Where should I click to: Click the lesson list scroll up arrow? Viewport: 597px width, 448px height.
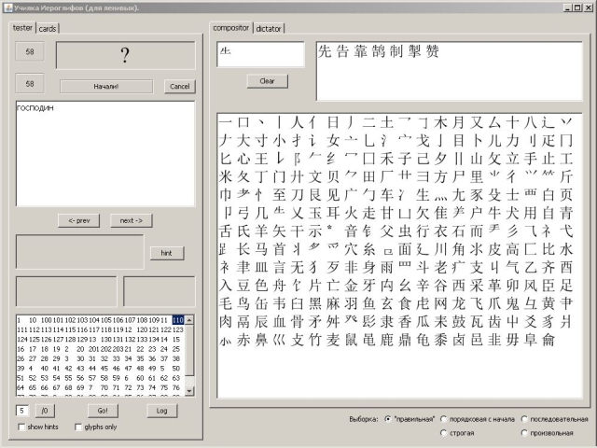(x=189, y=319)
